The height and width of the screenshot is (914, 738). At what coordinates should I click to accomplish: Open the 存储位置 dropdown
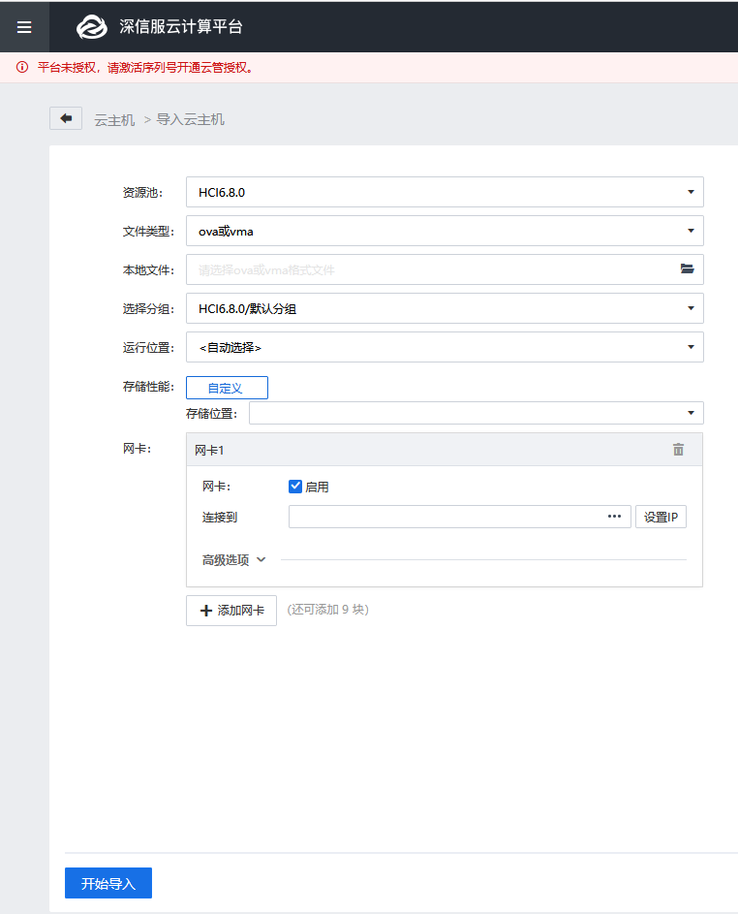pos(476,413)
